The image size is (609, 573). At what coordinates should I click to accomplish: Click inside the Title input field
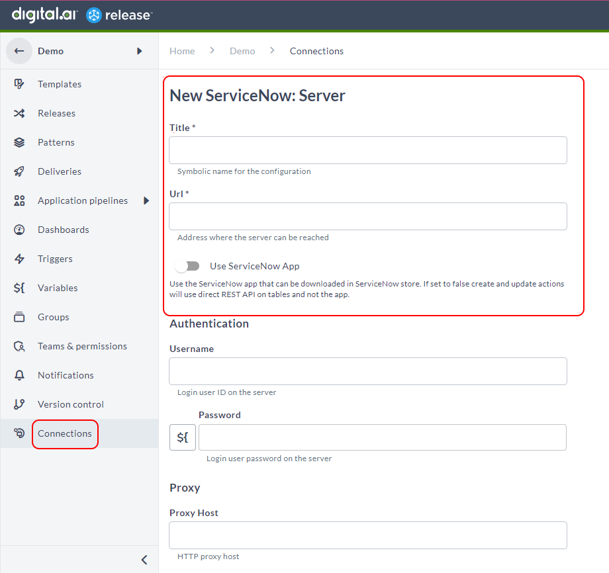click(368, 150)
